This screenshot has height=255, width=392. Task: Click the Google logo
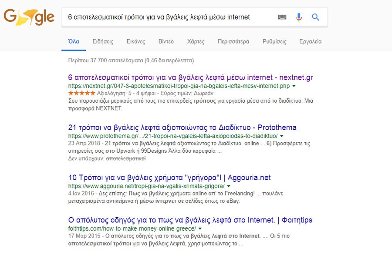point(27,17)
